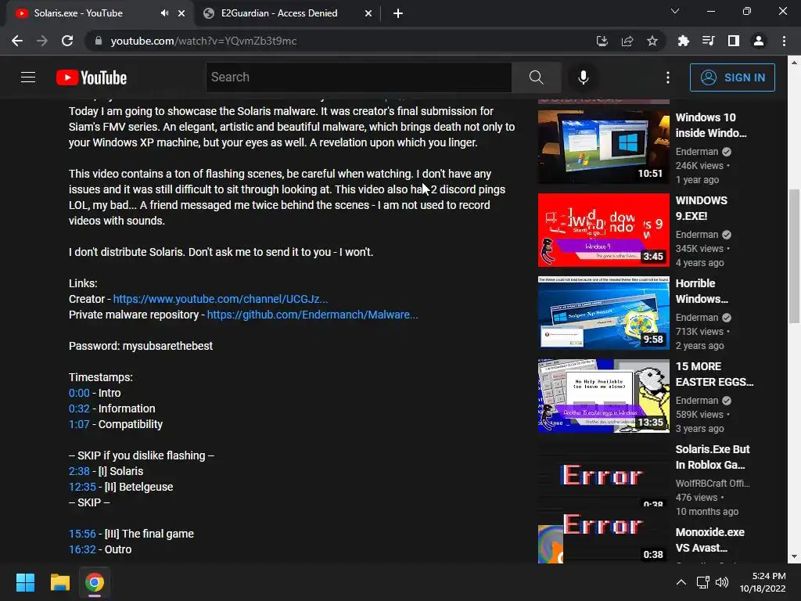Open the Chrome extensions puzzle icon
801x601 pixels.
pos(684,41)
